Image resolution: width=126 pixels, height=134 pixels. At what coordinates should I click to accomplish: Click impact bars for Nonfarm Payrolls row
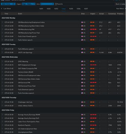coord(93,125)
